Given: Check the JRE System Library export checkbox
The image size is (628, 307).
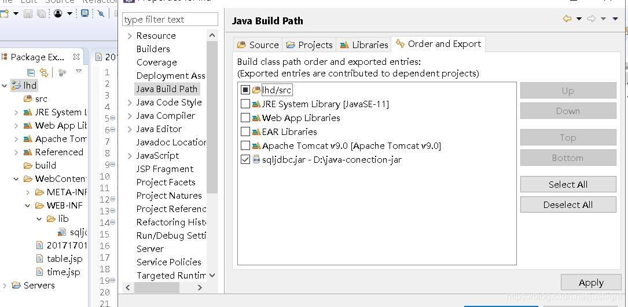Looking at the screenshot, I should 245,104.
